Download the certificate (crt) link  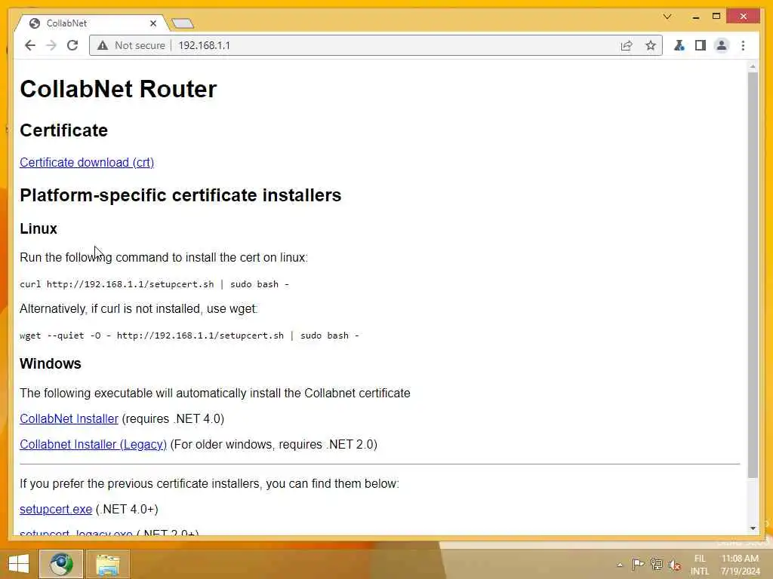[x=87, y=163]
